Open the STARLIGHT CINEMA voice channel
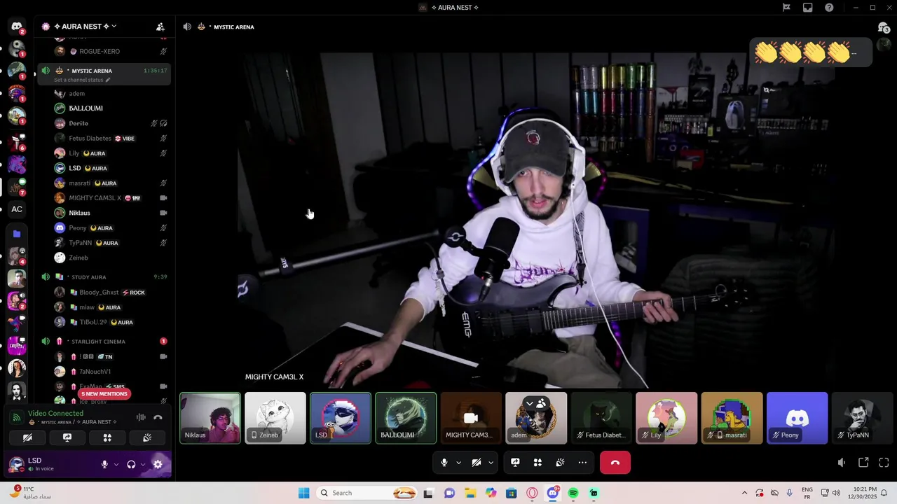This screenshot has width=897, height=504. (104, 342)
